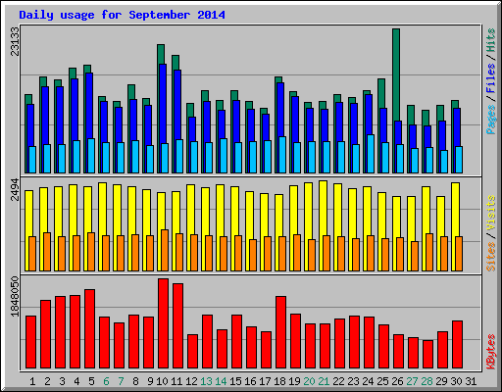Click the red KBytes bar for day 5
502x392 pixels.
tap(89, 328)
